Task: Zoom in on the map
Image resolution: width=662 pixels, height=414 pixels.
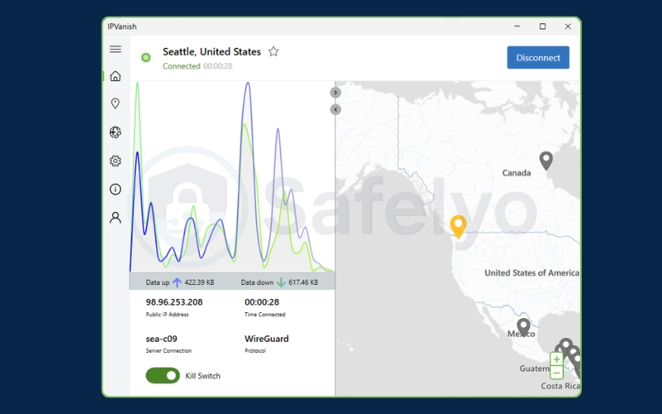Action: (x=556, y=359)
